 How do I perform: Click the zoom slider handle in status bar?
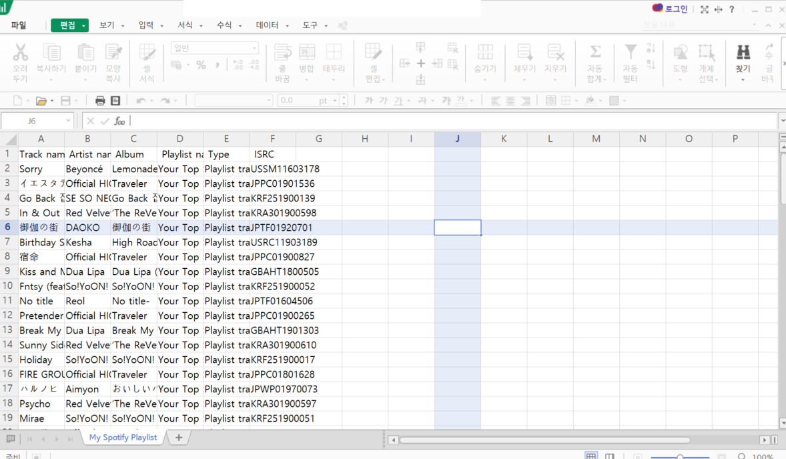point(680,456)
